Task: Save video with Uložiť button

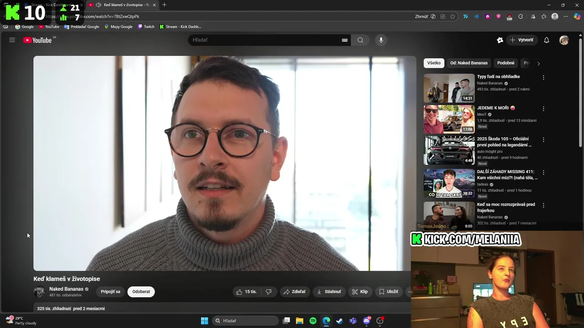Action: coord(389,292)
